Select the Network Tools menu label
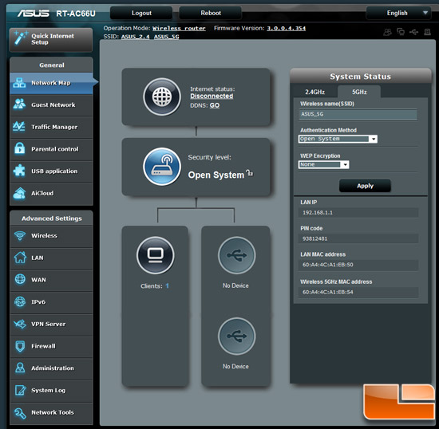439x429 pixels. point(53,412)
